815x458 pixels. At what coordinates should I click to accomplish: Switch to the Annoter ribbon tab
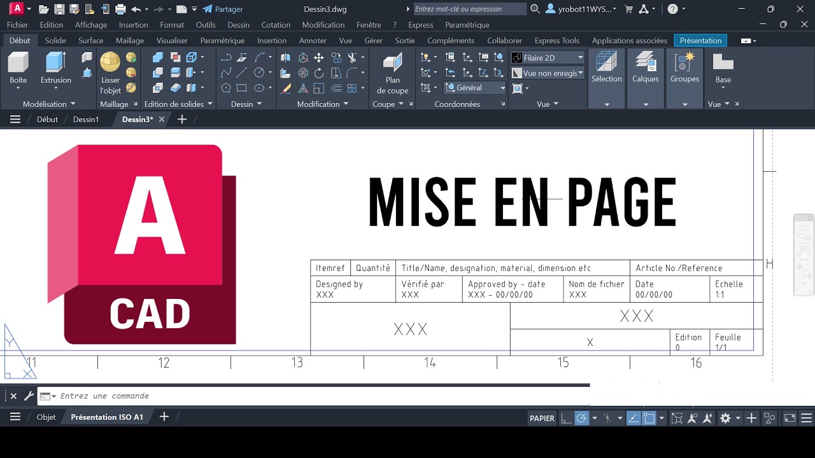click(x=313, y=40)
